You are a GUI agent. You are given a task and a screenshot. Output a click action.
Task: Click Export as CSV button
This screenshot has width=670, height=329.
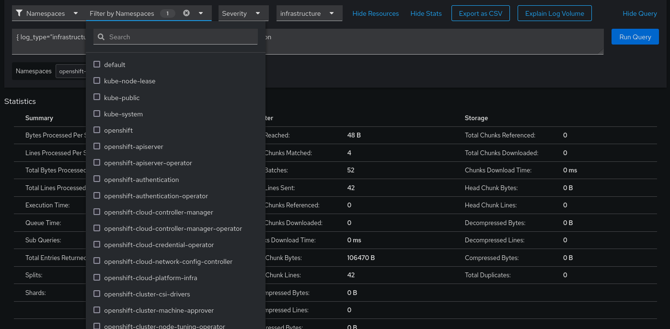tap(480, 13)
